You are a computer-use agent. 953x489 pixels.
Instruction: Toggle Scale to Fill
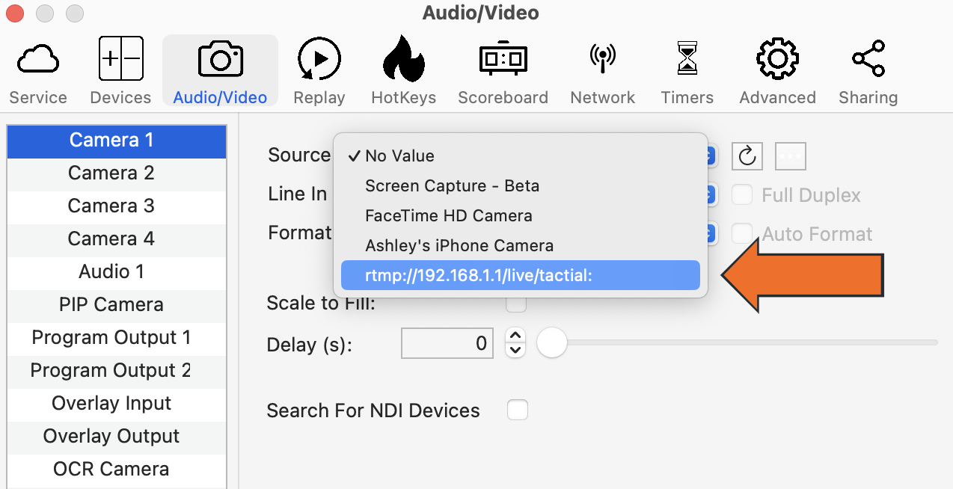(518, 304)
